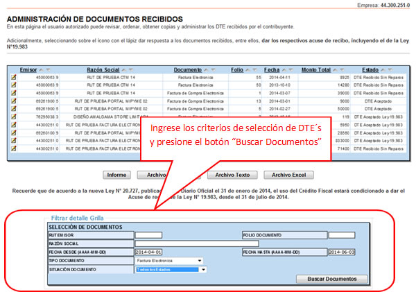This screenshot has width=416, height=292.
Task: Sort Estado column ascending with up arrow
Action: pos(383,70)
